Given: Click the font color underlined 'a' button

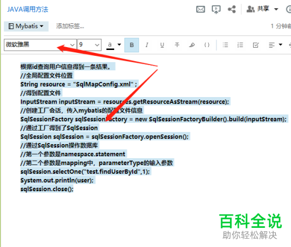Looking at the screenshot, I should pyautogui.click(x=110, y=45).
